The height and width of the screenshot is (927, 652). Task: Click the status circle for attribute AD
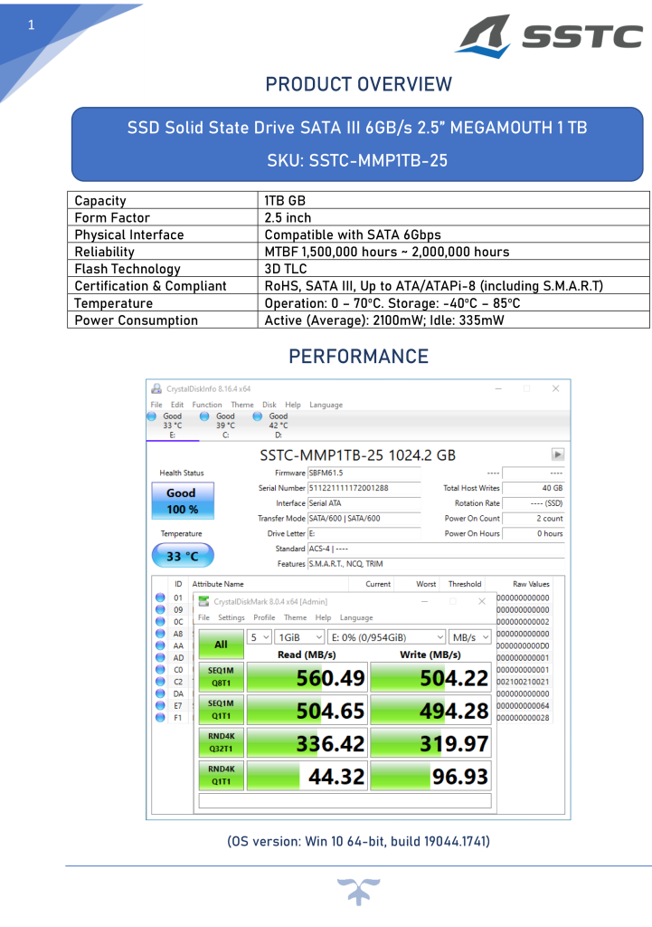click(x=160, y=657)
